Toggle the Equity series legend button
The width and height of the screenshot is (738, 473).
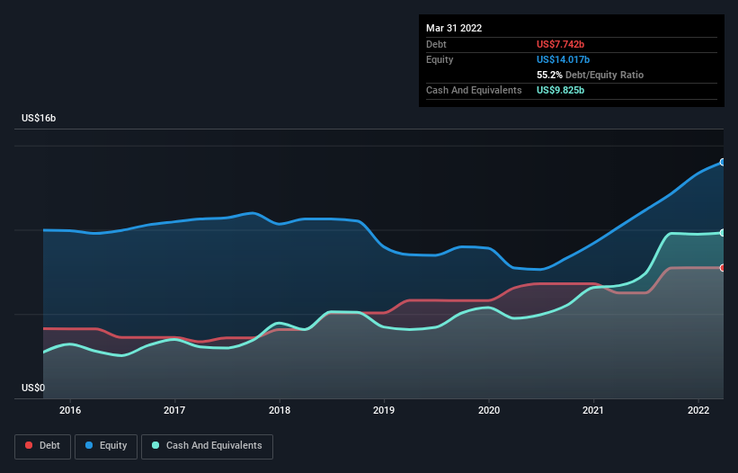pyautogui.click(x=106, y=446)
